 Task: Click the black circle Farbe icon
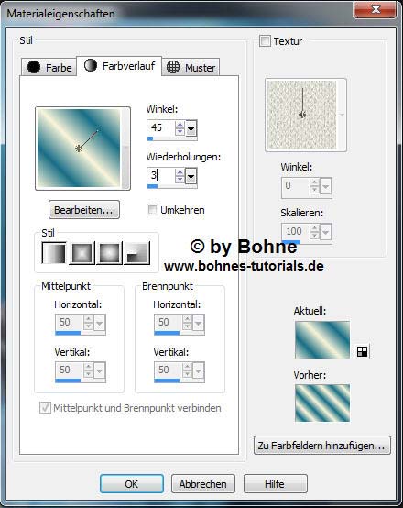34,67
